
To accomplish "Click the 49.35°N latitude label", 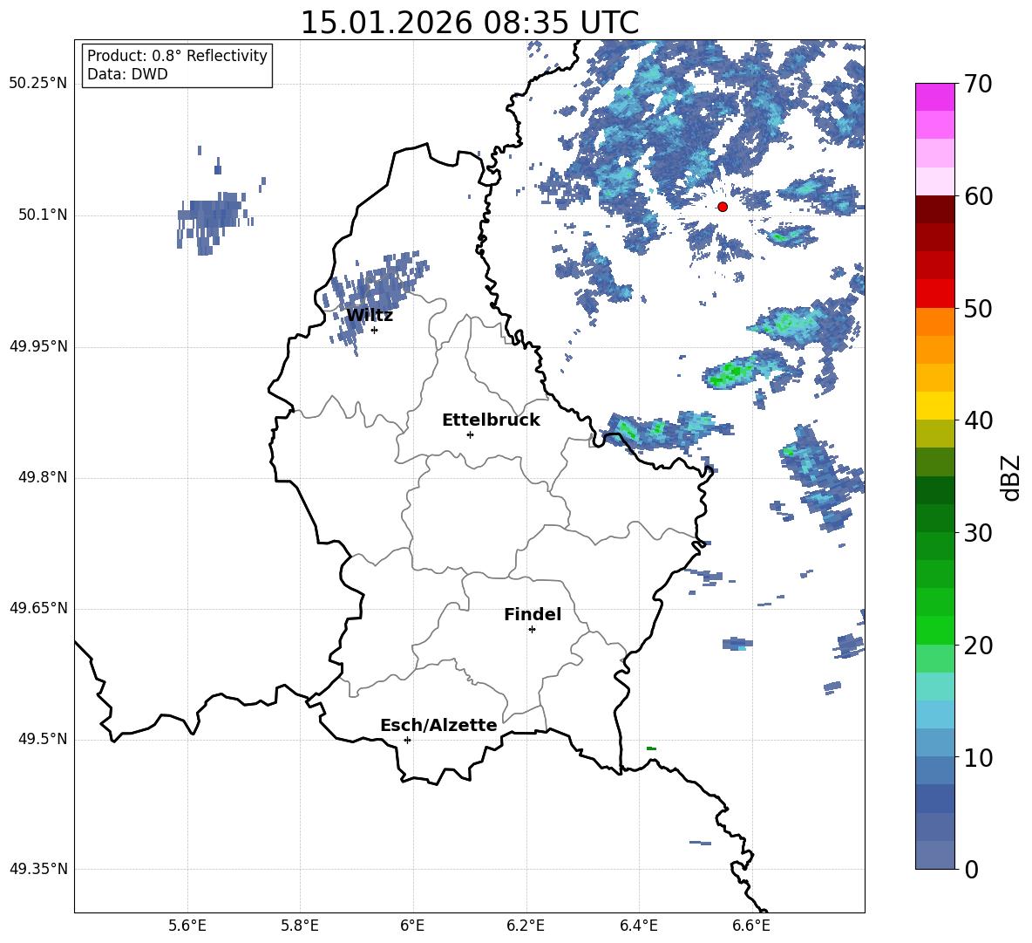I will click(x=37, y=869).
